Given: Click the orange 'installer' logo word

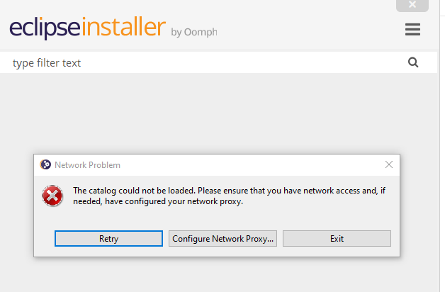Looking at the screenshot, I should (x=124, y=27).
